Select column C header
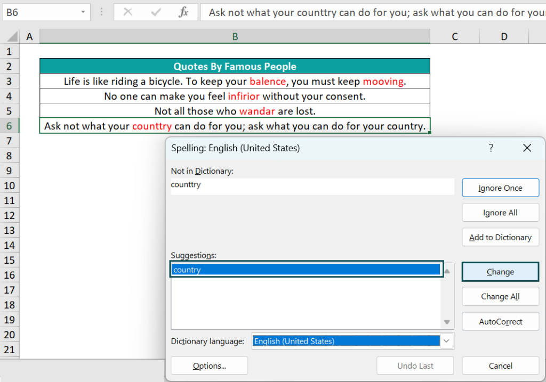This screenshot has width=546, height=382. tap(454, 36)
